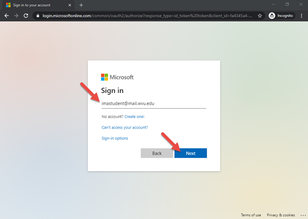The image size is (308, 219).
Task: Click the 'Create one!' link
Action: (135, 117)
